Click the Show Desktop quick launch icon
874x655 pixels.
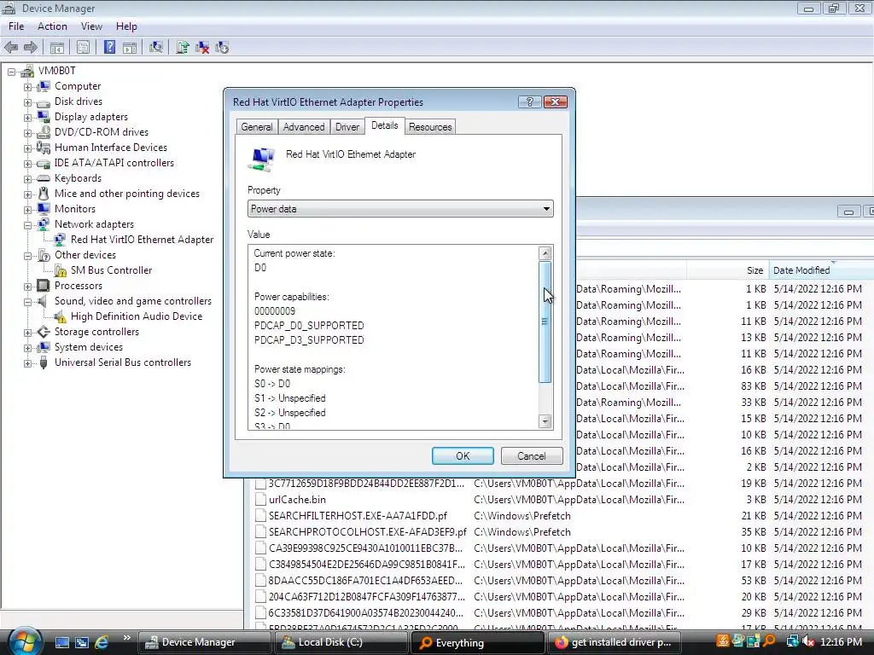[x=61, y=642]
